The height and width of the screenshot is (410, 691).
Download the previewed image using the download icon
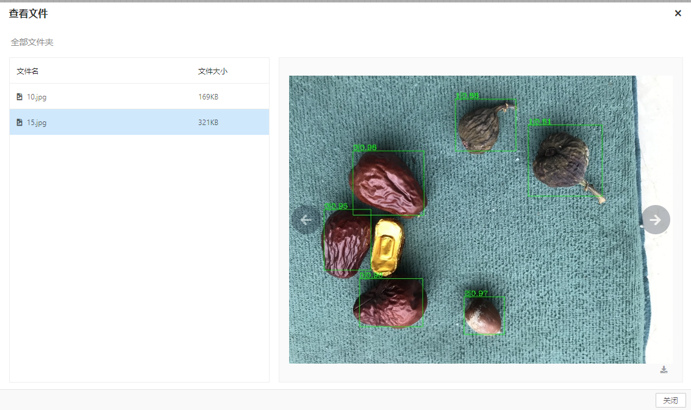click(x=664, y=370)
